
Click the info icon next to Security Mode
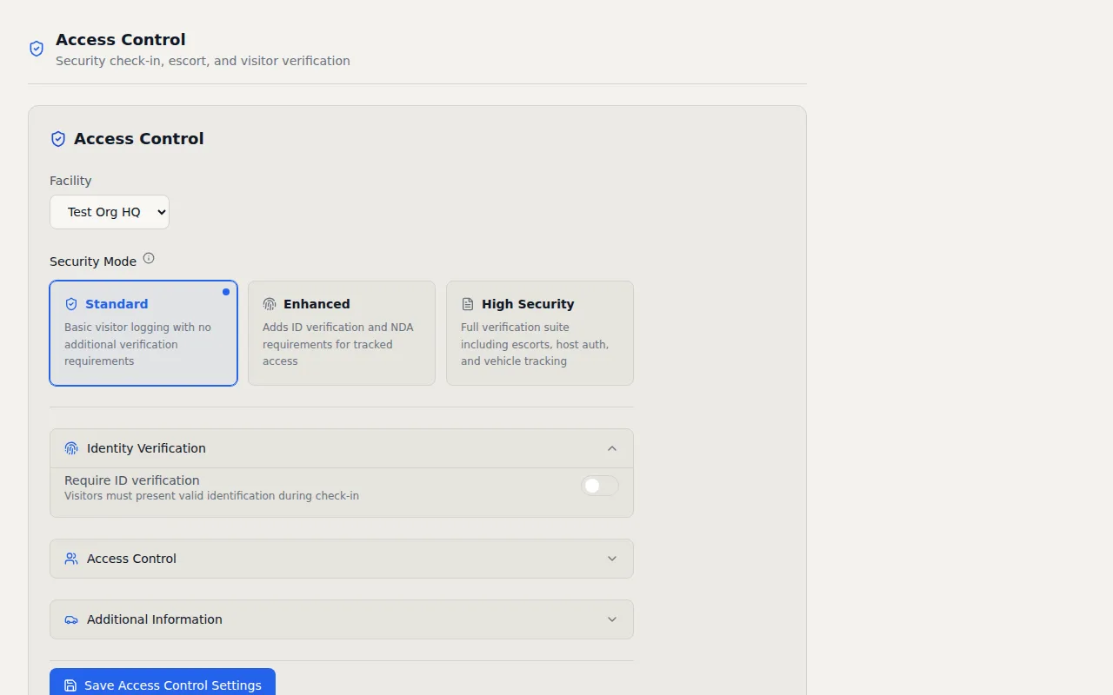click(149, 257)
